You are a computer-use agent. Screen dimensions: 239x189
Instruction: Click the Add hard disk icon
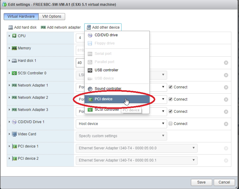[11, 27]
